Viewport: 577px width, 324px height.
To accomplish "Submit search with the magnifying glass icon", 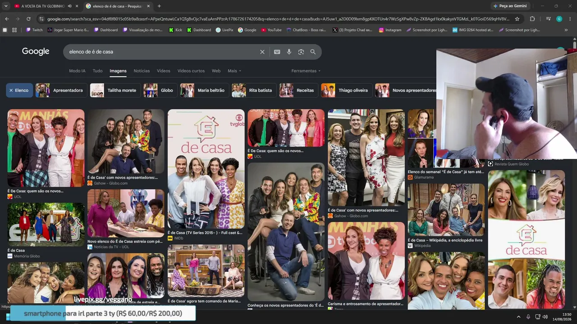I will 313,52.
